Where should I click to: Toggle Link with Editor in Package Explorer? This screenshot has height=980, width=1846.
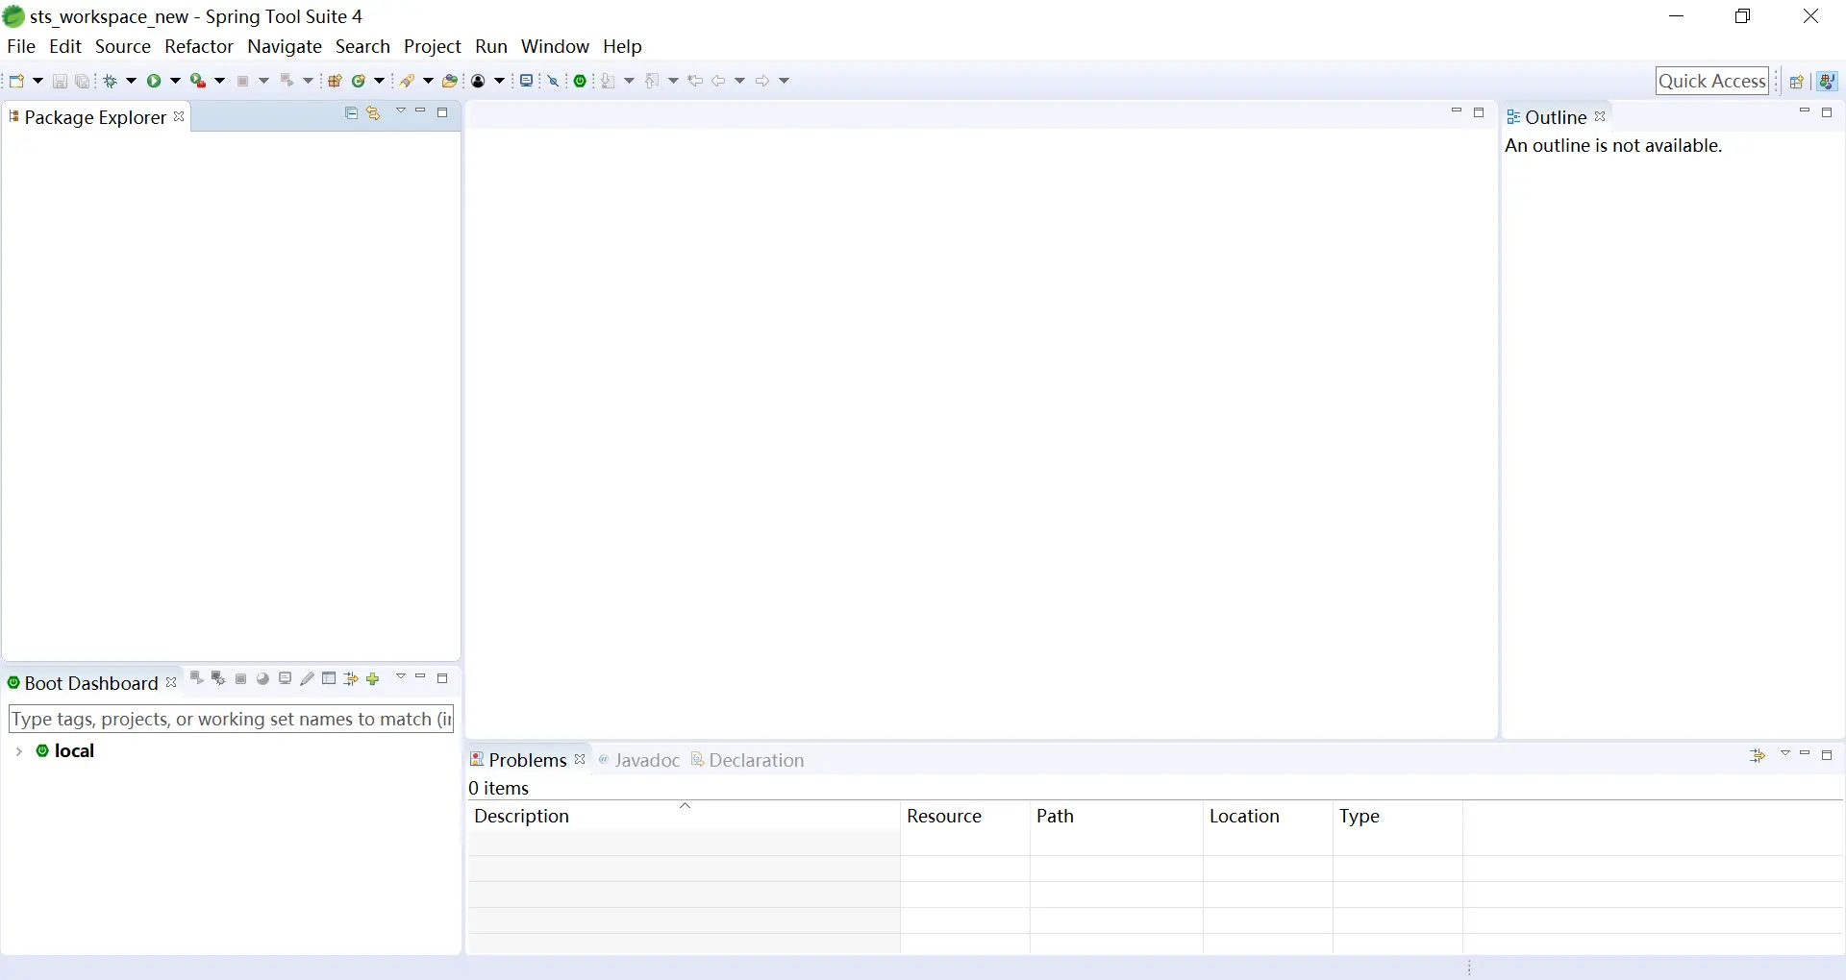coord(374,113)
